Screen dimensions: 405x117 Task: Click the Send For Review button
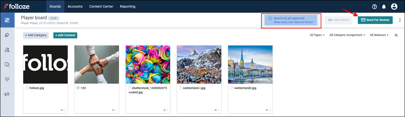click(375, 20)
